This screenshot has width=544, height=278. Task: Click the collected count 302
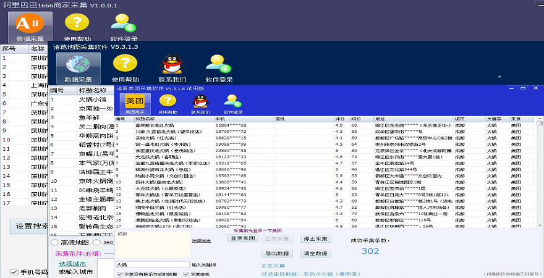tap(370, 251)
